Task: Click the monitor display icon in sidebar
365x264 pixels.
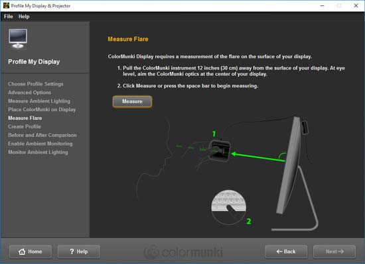Action: point(18,38)
